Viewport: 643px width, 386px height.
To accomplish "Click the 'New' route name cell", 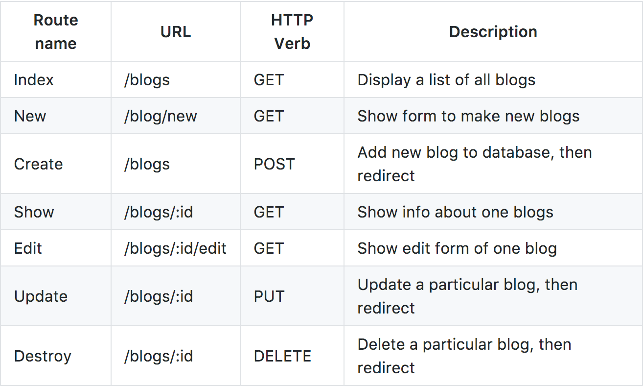I will (30, 116).
